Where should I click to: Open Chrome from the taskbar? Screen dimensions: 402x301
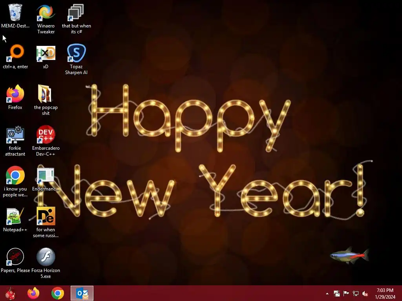pos(58,293)
